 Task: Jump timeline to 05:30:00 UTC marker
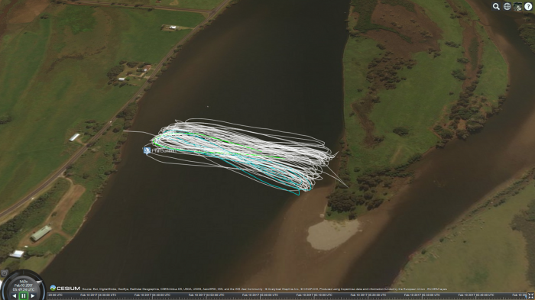[x=423, y=295]
